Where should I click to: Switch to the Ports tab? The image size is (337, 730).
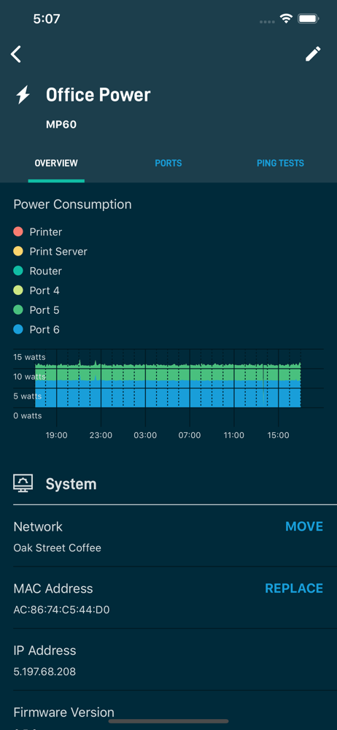[168, 164]
